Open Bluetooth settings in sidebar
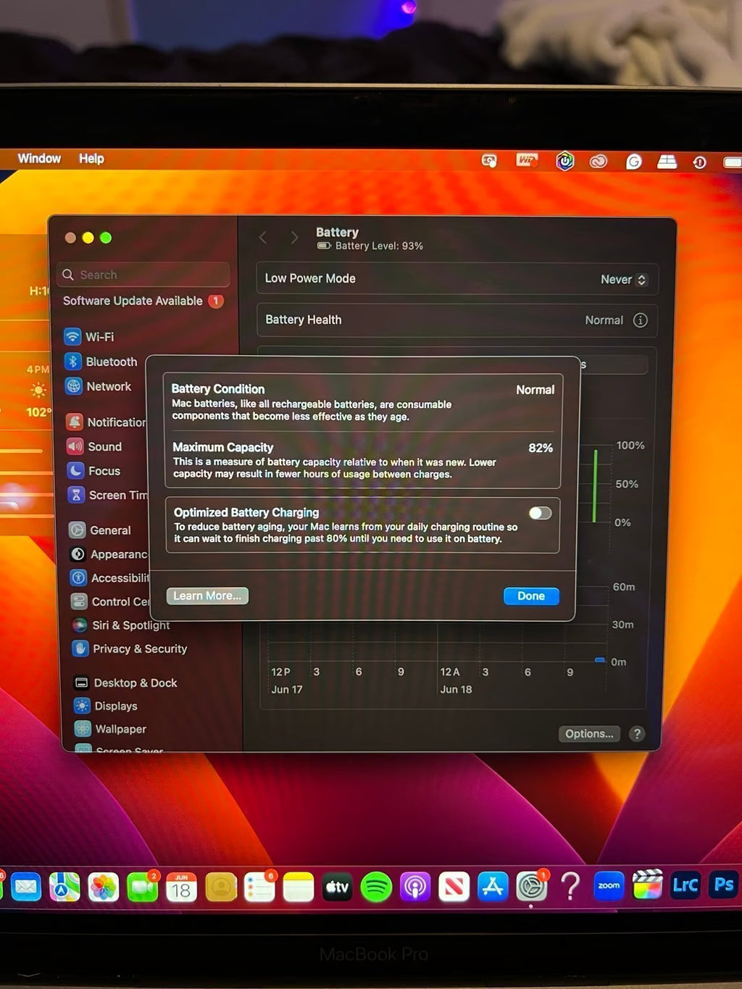The height and width of the screenshot is (989, 742). 110,362
